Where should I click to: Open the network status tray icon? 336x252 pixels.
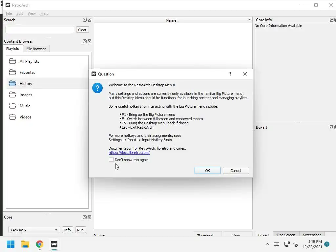[287, 244]
